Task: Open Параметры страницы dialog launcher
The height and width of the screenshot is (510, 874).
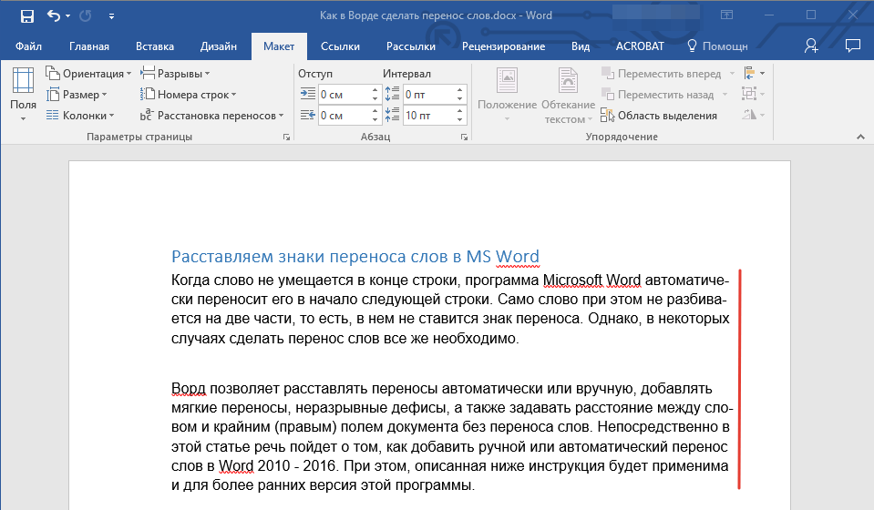Action: click(286, 137)
